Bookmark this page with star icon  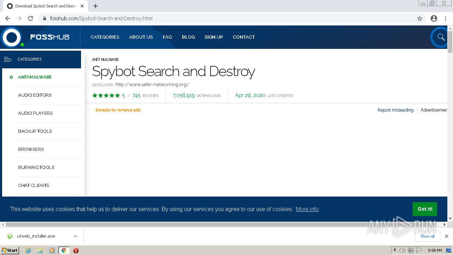coord(420,18)
